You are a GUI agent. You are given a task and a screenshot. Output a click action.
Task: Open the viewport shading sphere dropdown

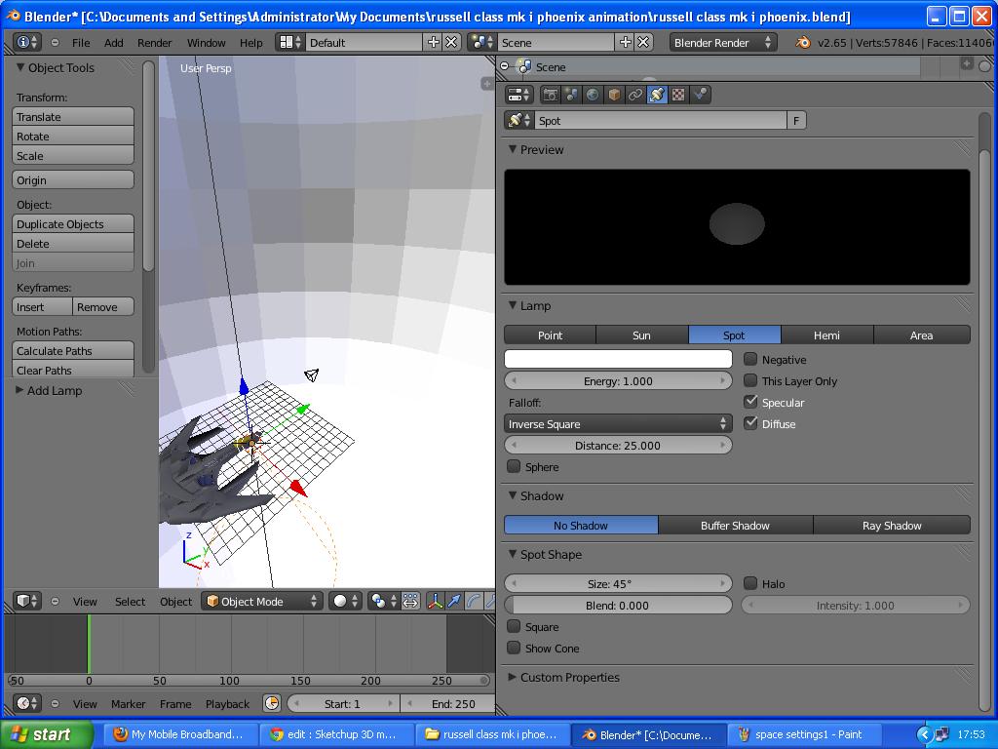pos(346,601)
